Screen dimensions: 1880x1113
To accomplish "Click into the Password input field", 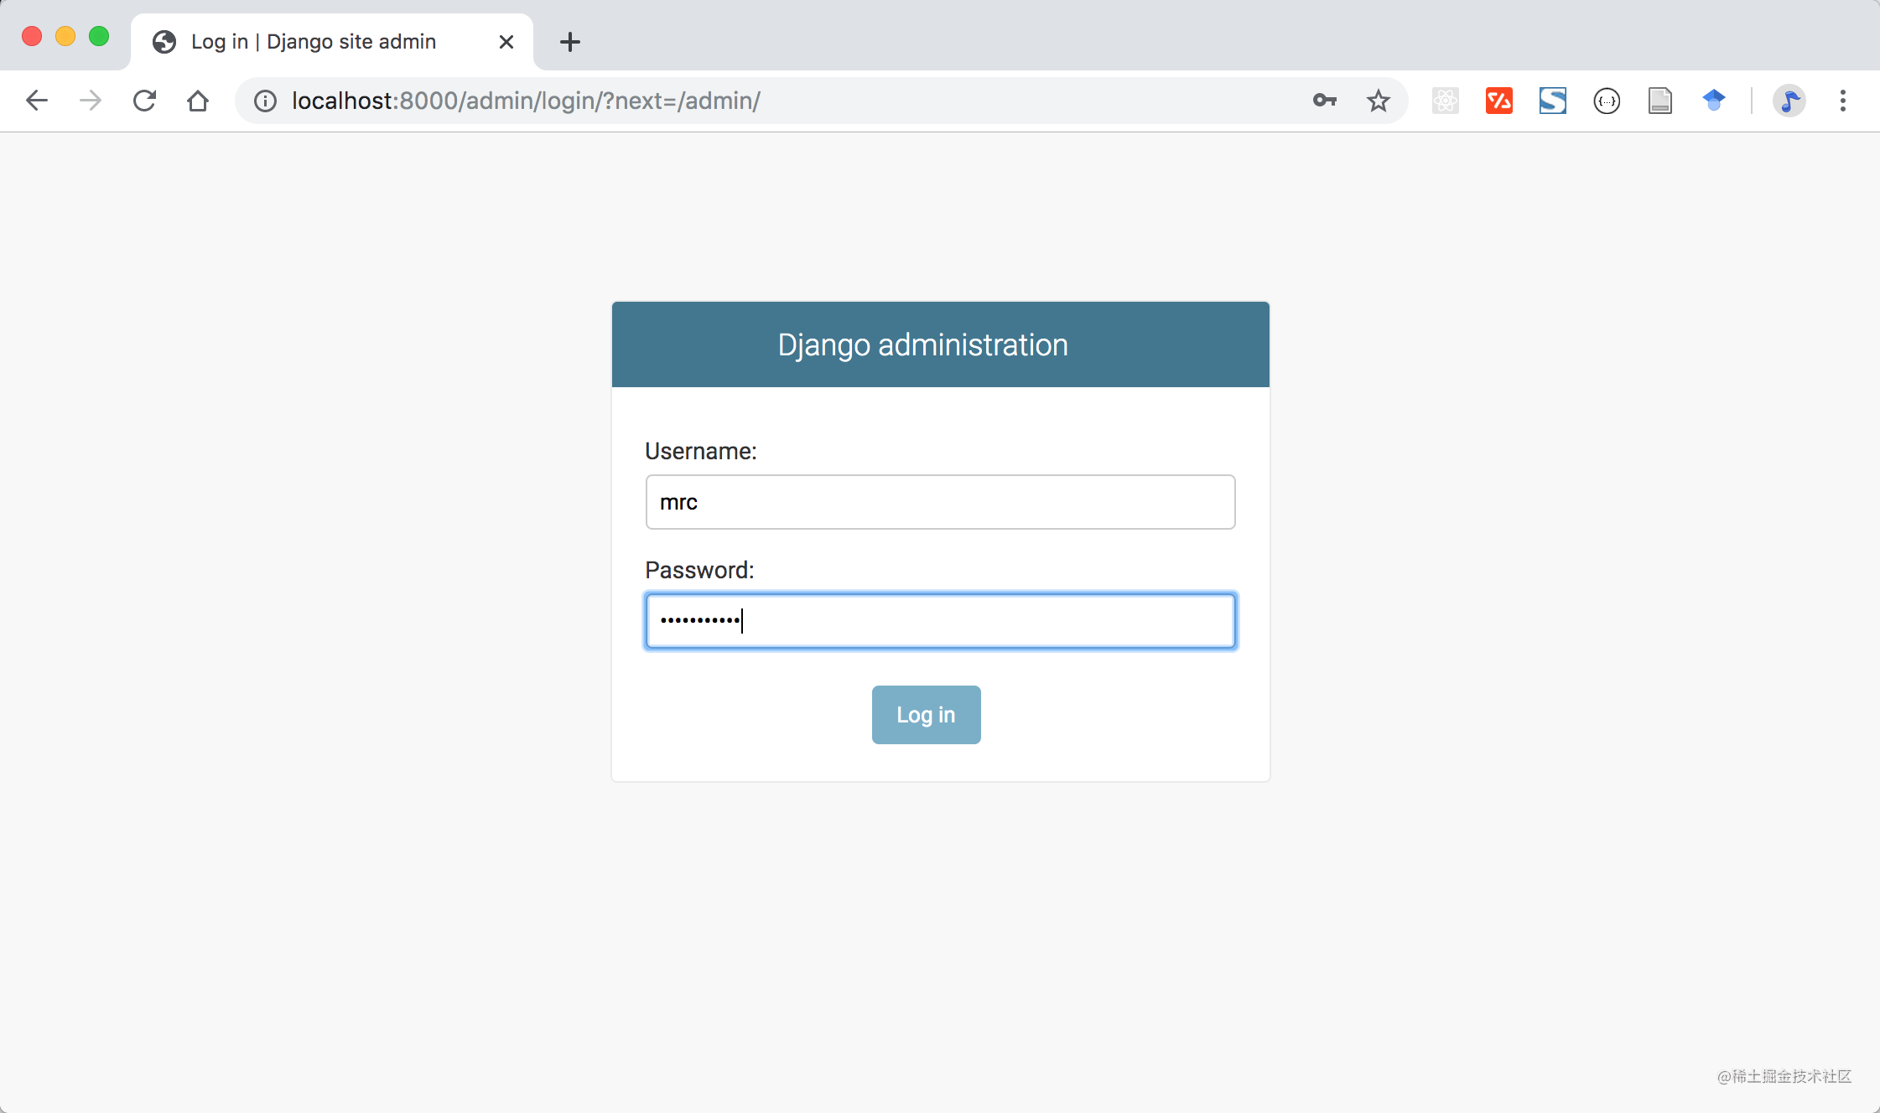I will point(940,621).
